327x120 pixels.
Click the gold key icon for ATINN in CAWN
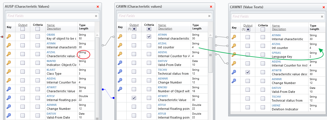120,36
